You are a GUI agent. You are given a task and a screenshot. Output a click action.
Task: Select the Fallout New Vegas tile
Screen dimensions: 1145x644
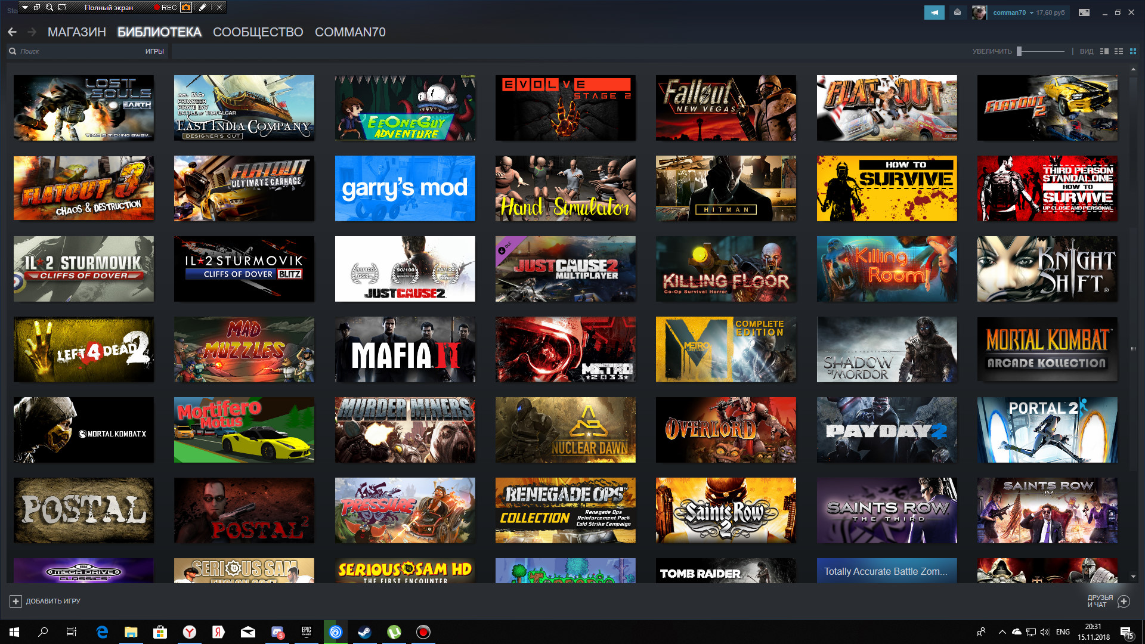click(726, 108)
